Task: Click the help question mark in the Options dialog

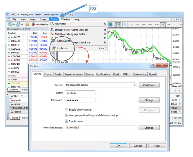Action: 153,65
